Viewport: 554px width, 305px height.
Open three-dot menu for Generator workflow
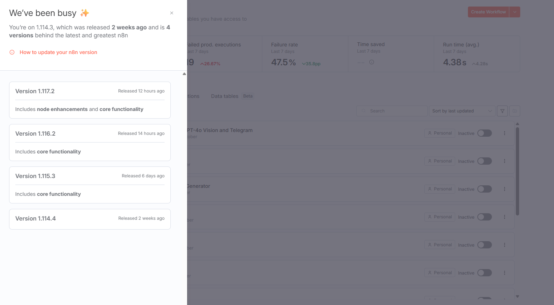[504, 189]
